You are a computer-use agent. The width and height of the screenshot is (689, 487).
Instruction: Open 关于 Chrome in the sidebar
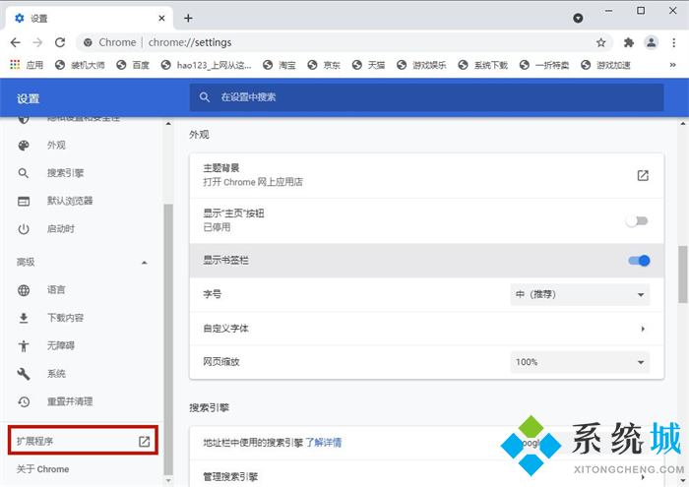[x=42, y=469]
